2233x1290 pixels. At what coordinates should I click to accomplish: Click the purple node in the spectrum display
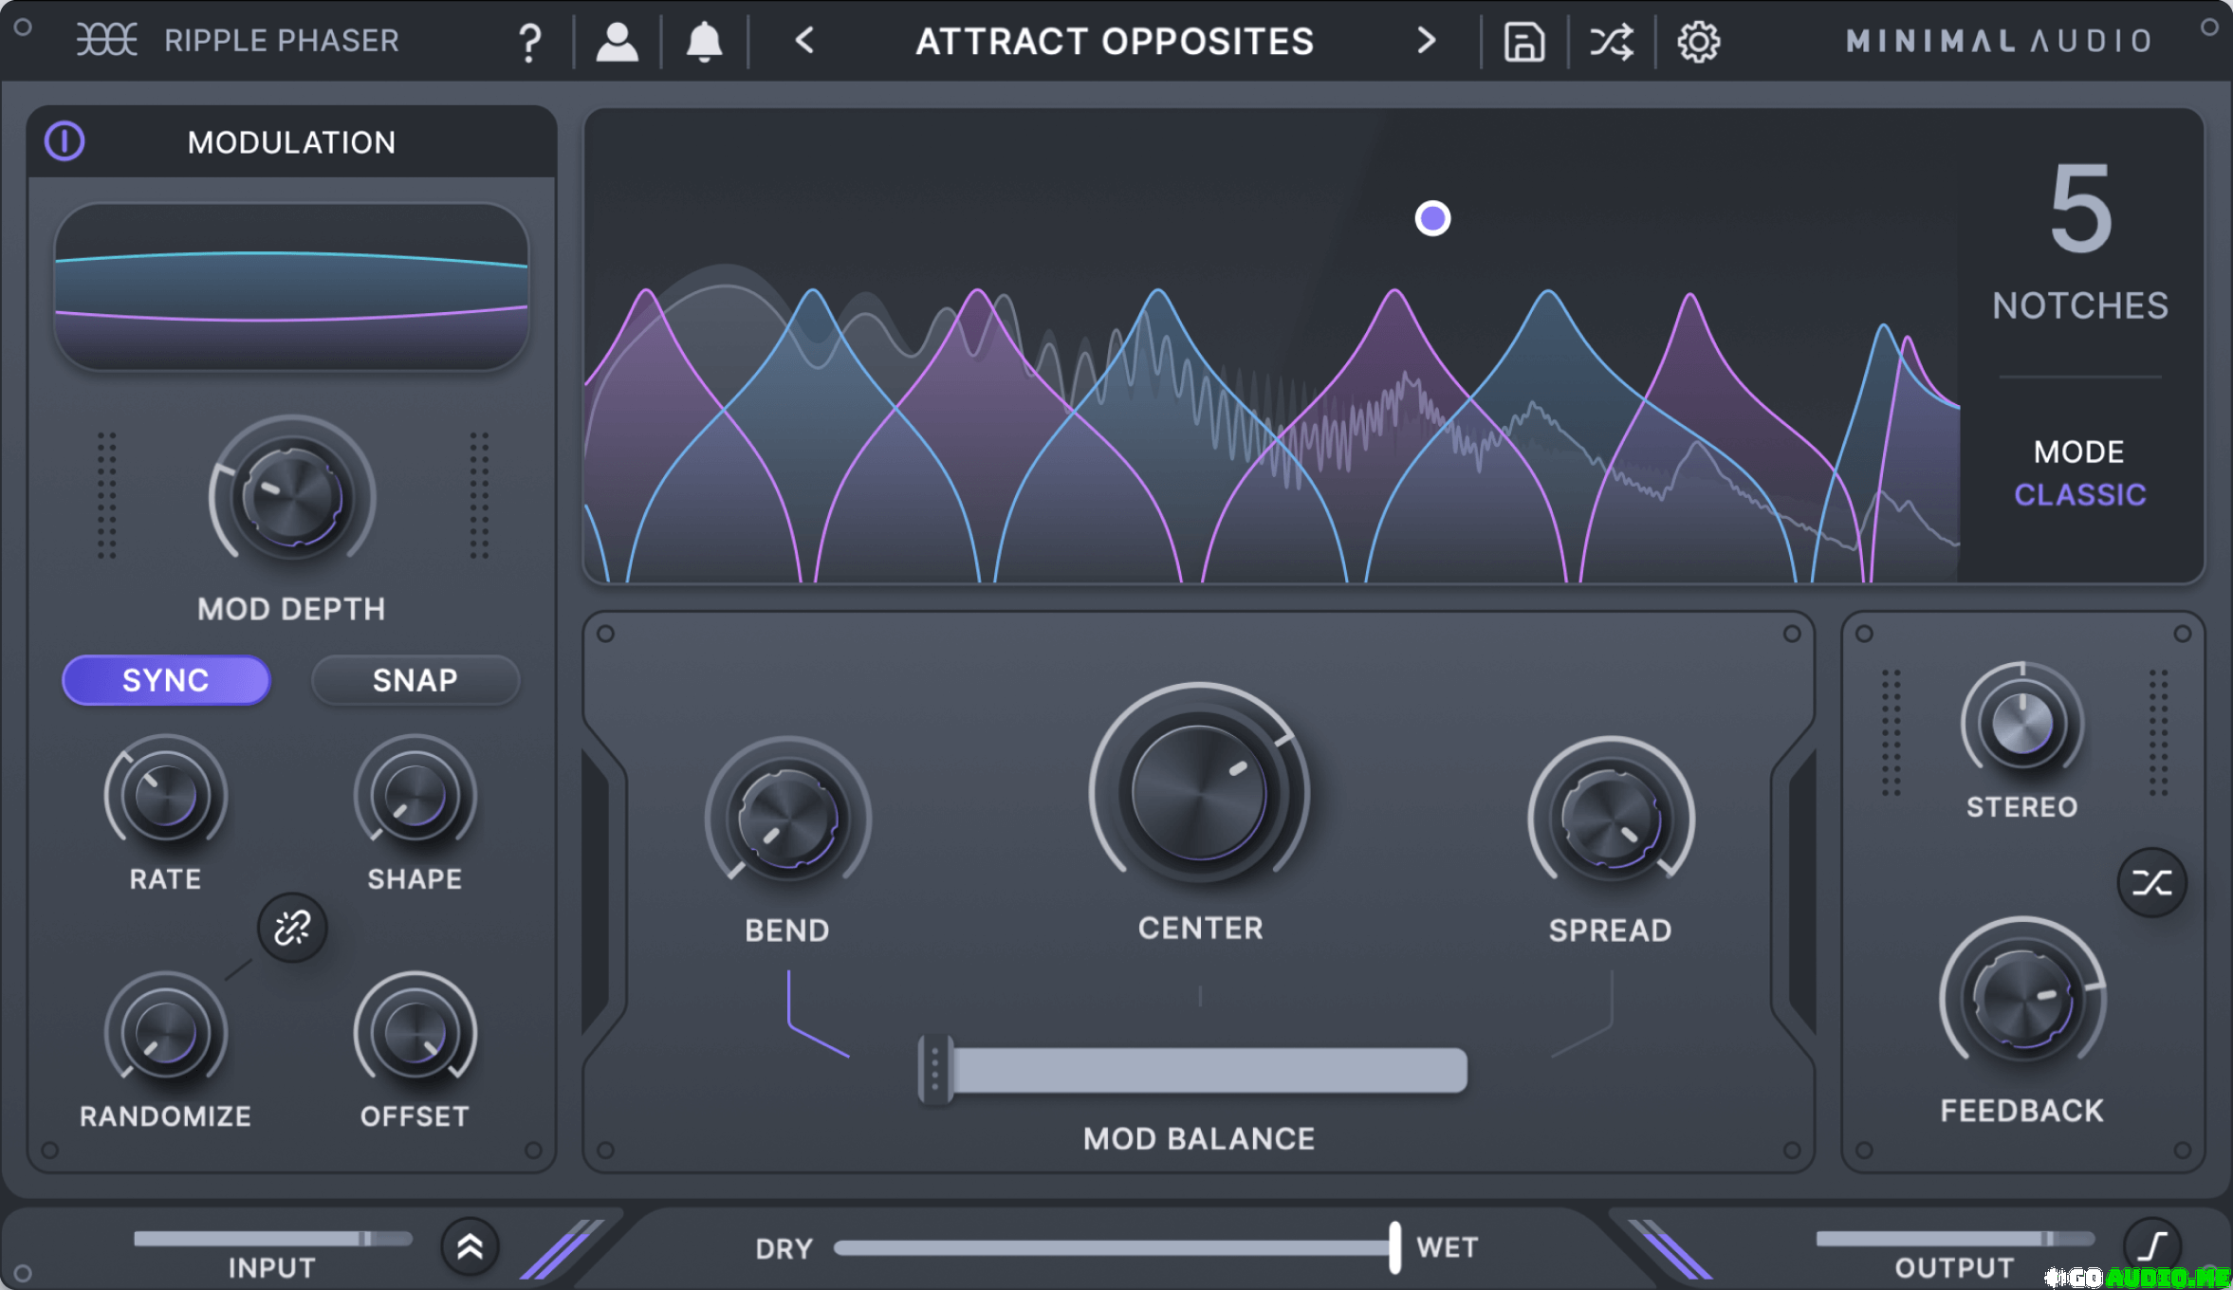point(1432,218)
